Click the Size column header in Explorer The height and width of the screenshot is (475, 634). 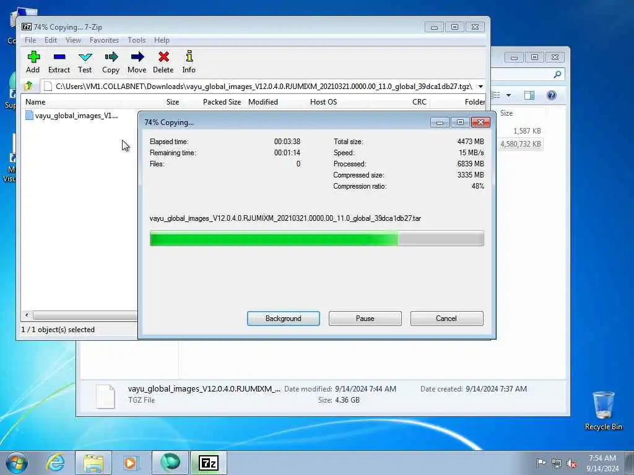[506, 113]
